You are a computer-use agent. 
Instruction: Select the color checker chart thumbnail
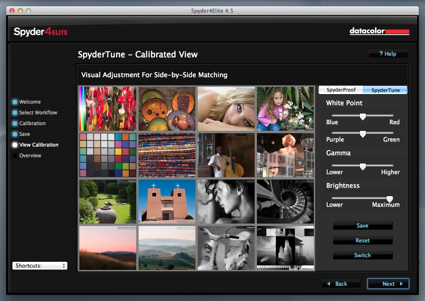point(108,155)
